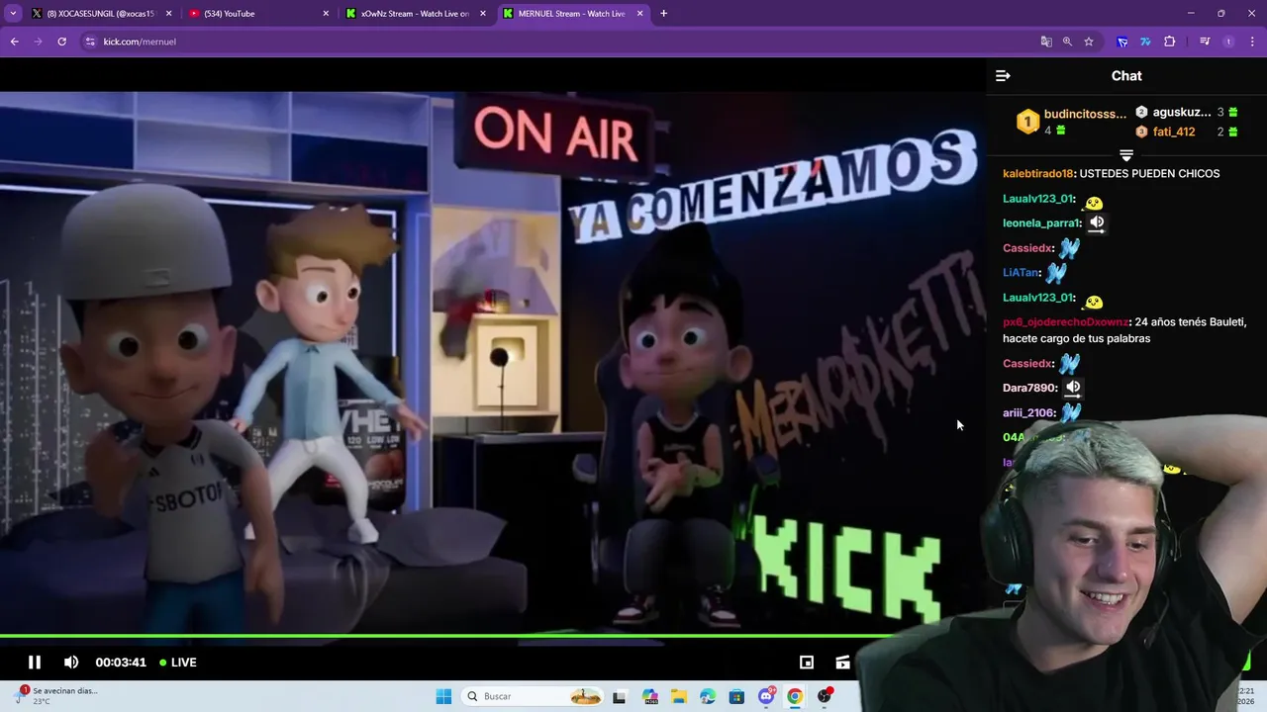Open File Explorer from taskbar

[x=679, y=696]
